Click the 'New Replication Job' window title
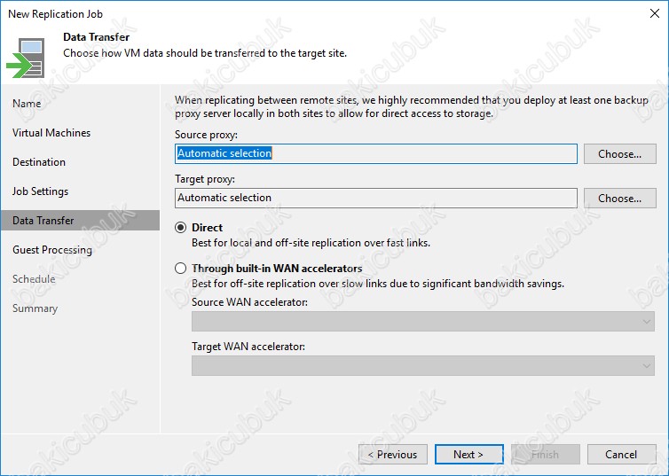This screenshot has width=669, height=476. tap(56, 14)
